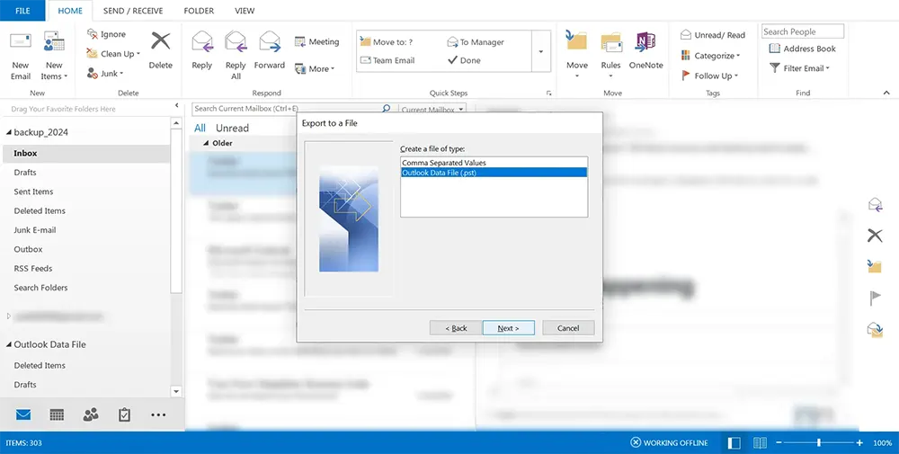Choose Reply All in the ribbon
Image resolution: width=899 pixels, height=454 pixels.
[236, 55]
